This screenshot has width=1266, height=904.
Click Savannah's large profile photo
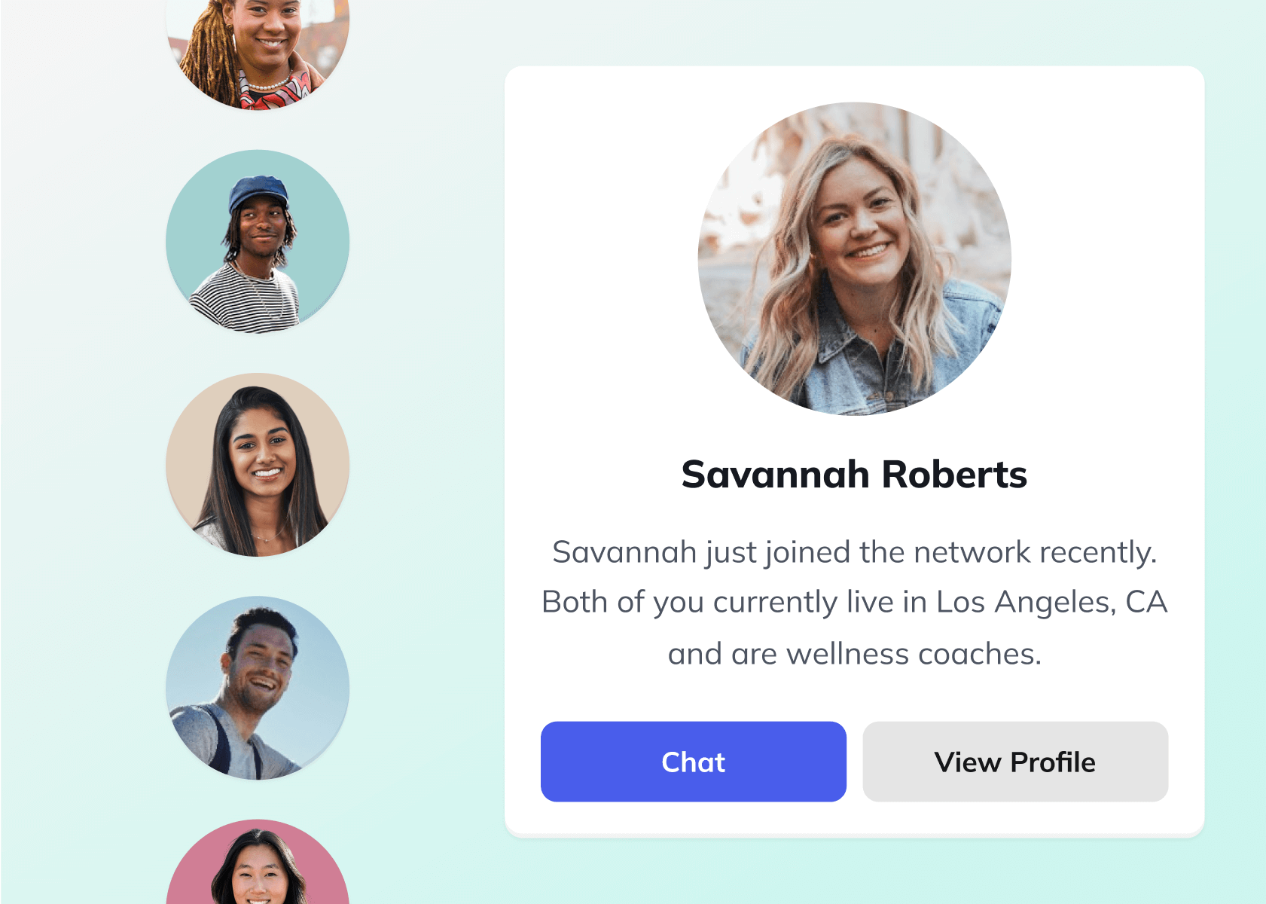click(x=854, y=258)
